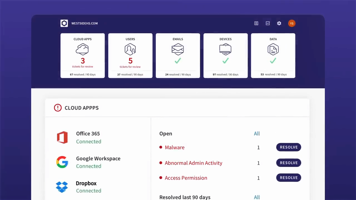Click the green checkmark in Data card

tap(273, 61)
